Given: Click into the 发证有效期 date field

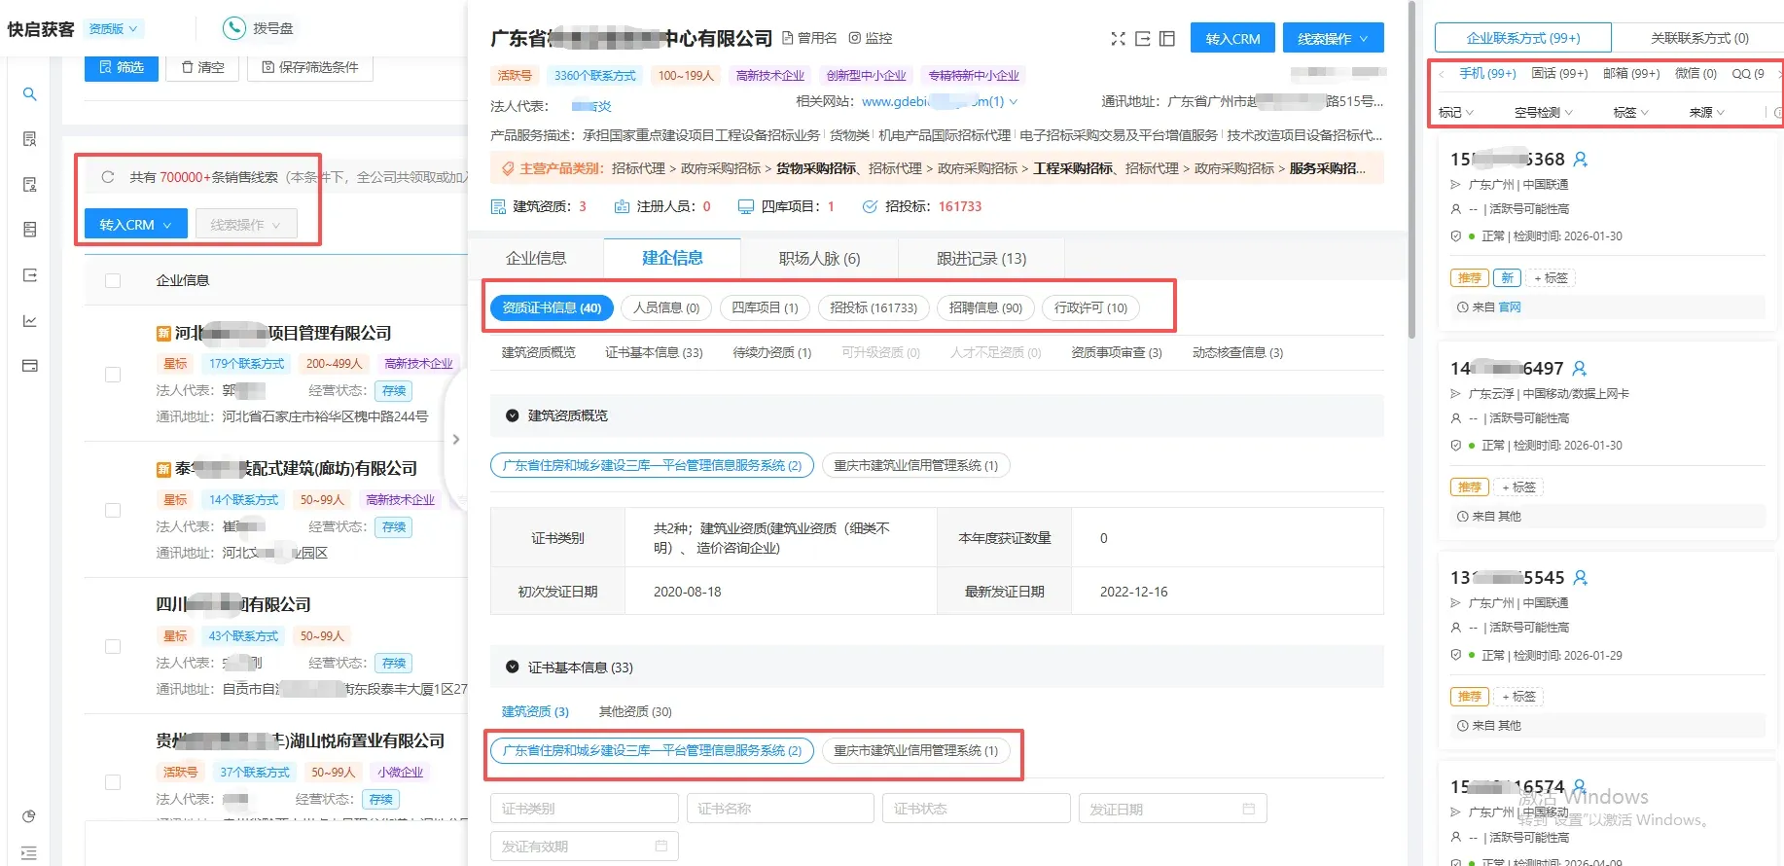Looking at the screenshot, I should (585, 847).
